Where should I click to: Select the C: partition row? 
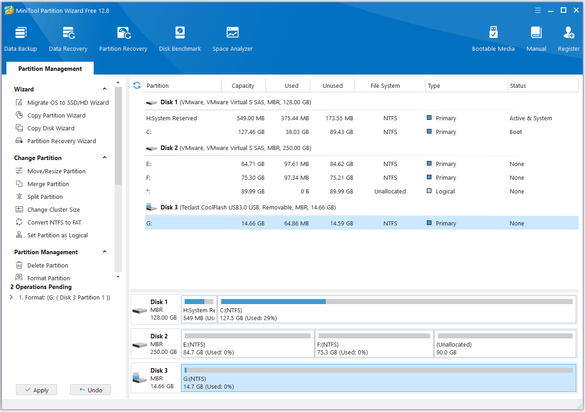click(x=362, y=132)
